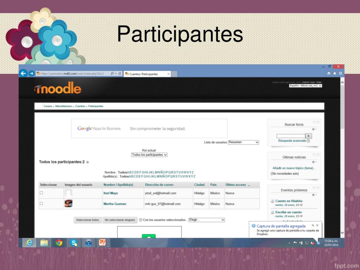Open Búsqueda avanzada link
Viewport: 360px width, 270px height.
coord(292,141)
